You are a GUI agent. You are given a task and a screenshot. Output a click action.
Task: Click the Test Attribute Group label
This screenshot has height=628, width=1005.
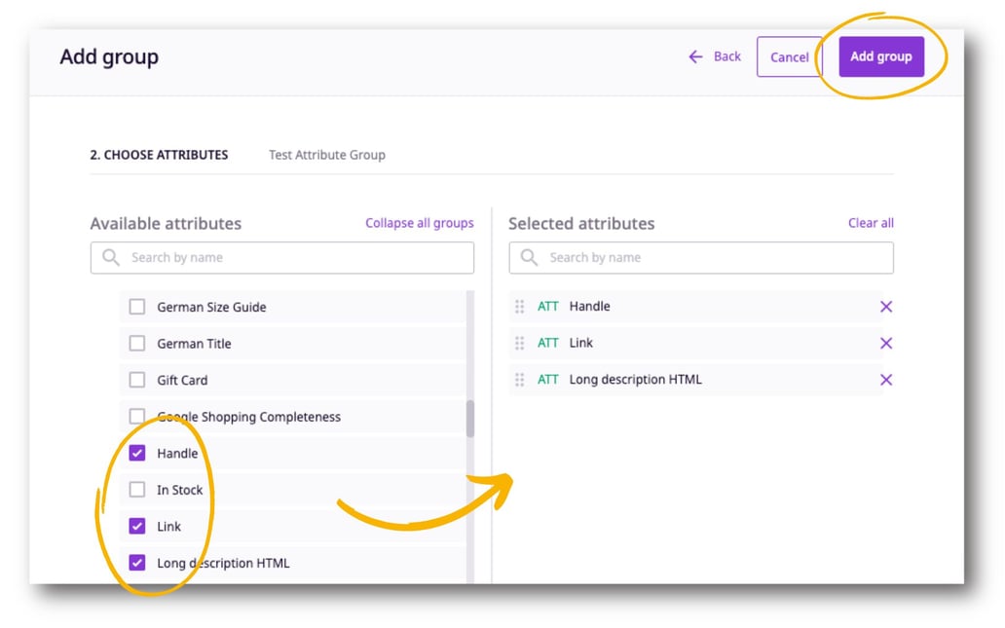point(326,154)
